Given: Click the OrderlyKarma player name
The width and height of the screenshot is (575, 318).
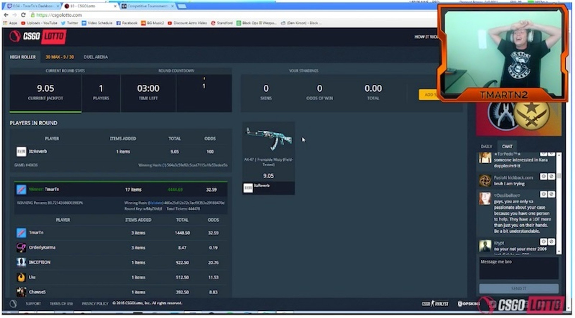Looking at the screenshot, I should pos(42,247).
